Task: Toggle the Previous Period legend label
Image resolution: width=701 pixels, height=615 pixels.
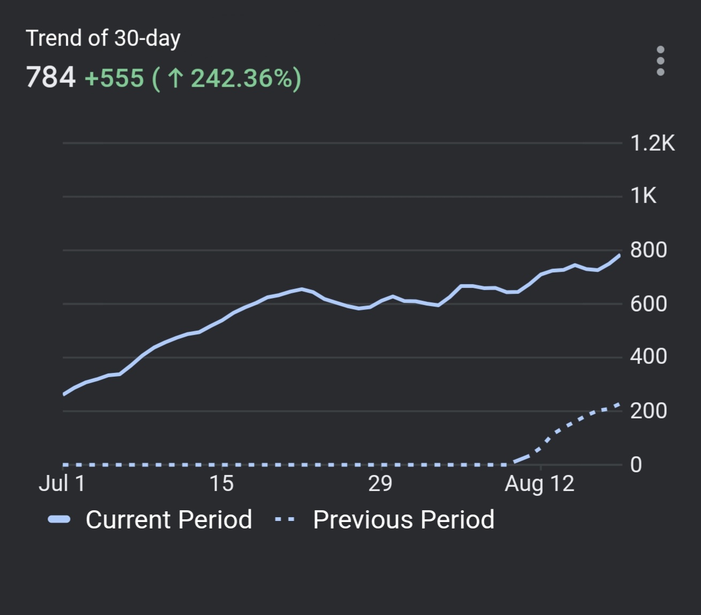Action: pyautogui.click(x=404, y=519)
